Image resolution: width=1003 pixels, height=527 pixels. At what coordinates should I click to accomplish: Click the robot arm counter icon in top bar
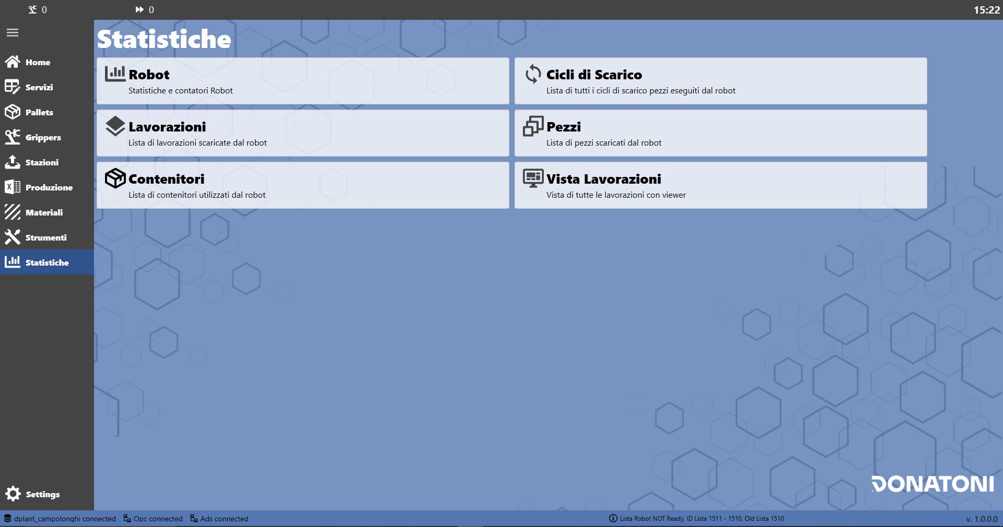point(32,9)
